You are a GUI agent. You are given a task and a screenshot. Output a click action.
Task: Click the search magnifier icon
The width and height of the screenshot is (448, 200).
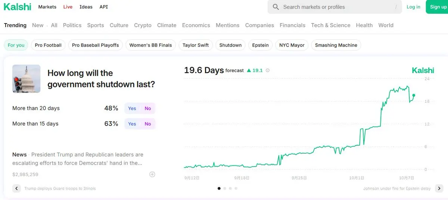pyautogui.click(x=276, y=7)
